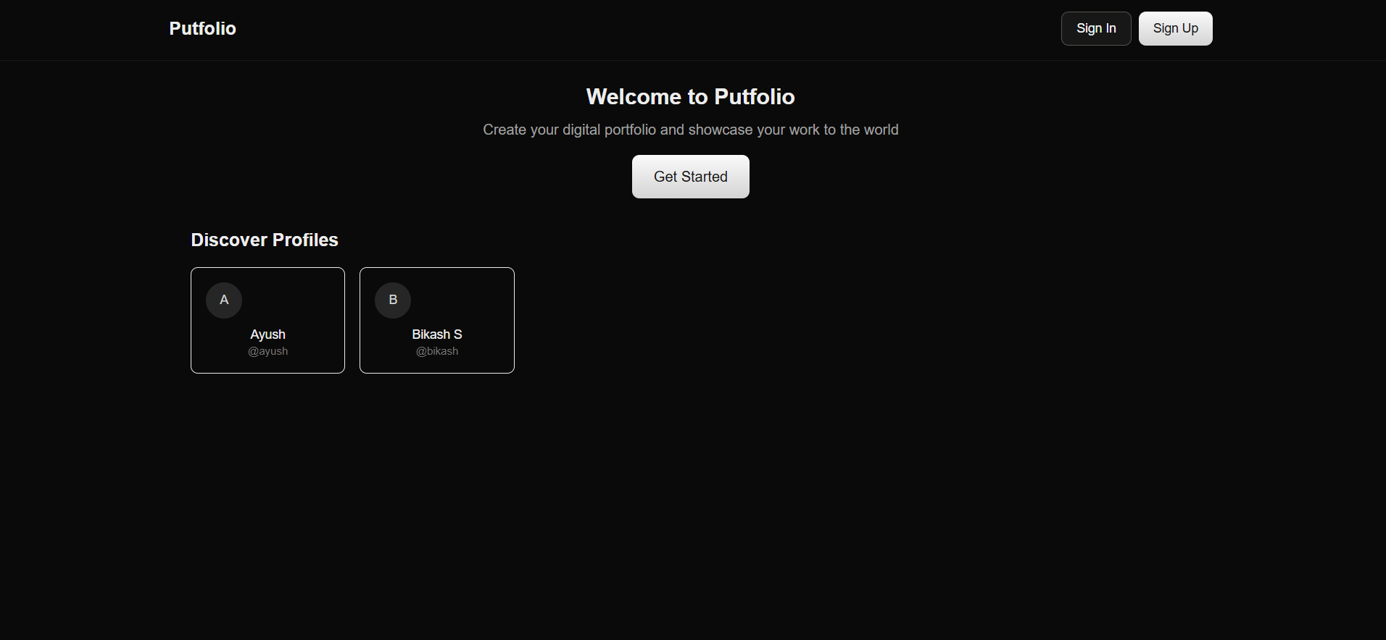This screenshot has height=640, width=1386.
Task: Select the Ayush display name
Action: (267, 334)
